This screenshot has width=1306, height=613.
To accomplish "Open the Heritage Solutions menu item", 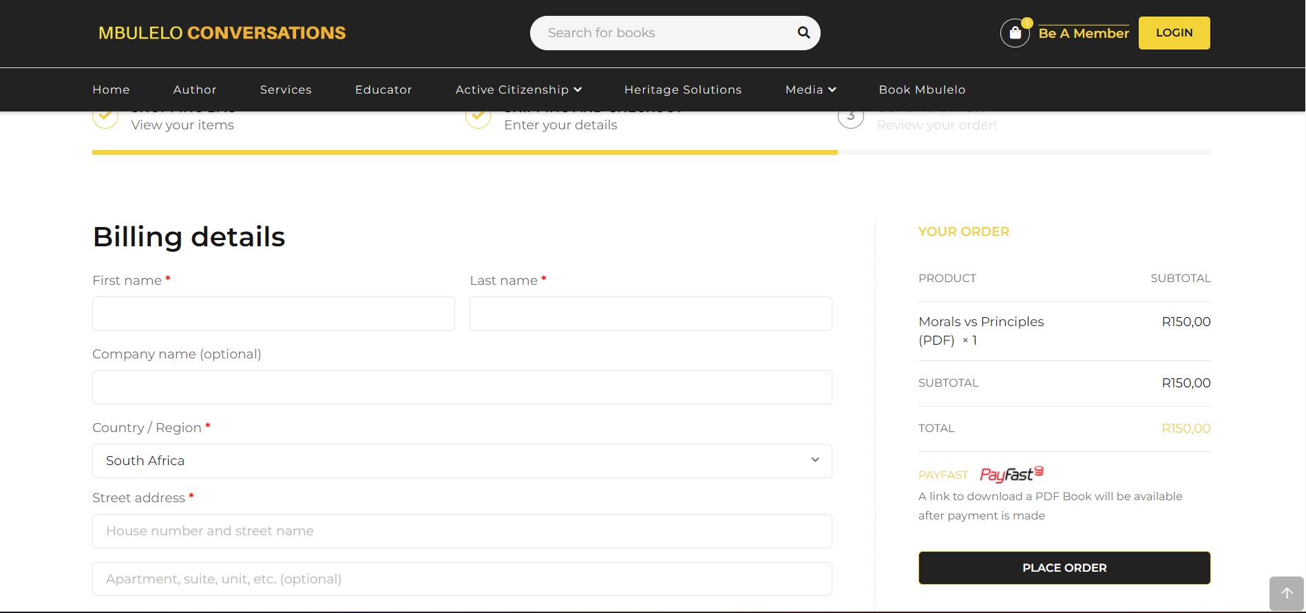I will (x=682, y=89).
